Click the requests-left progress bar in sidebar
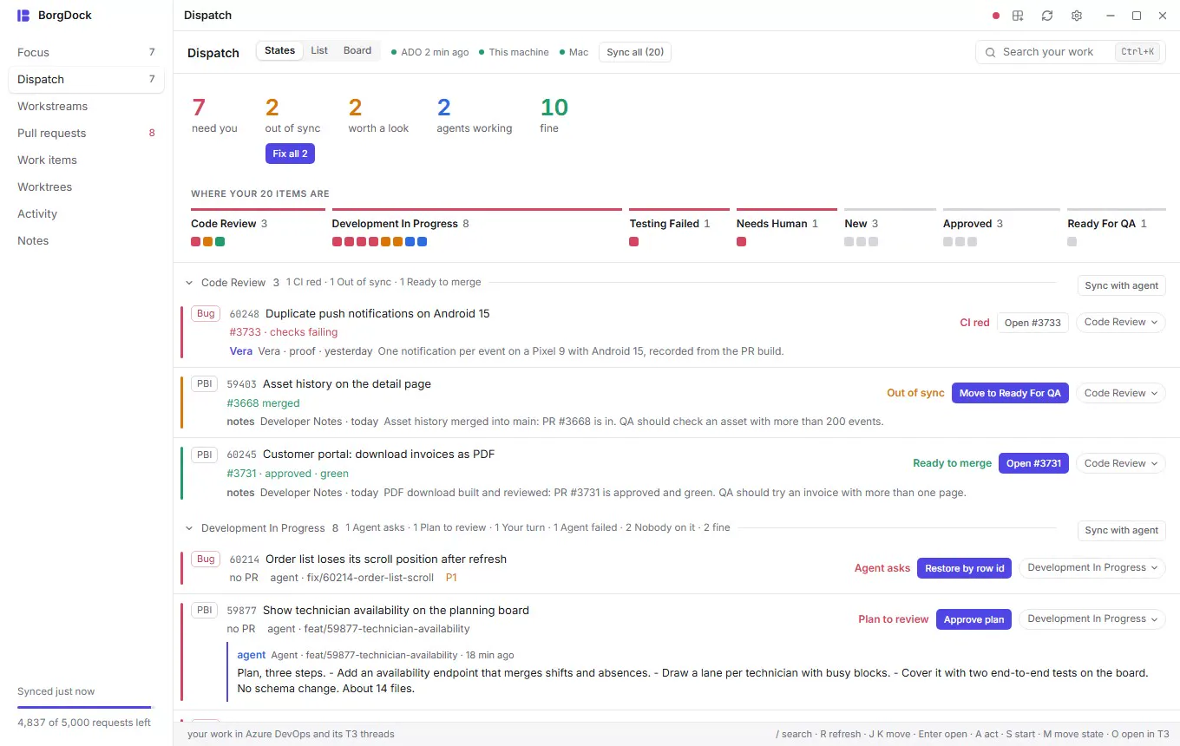 point(86,708)
